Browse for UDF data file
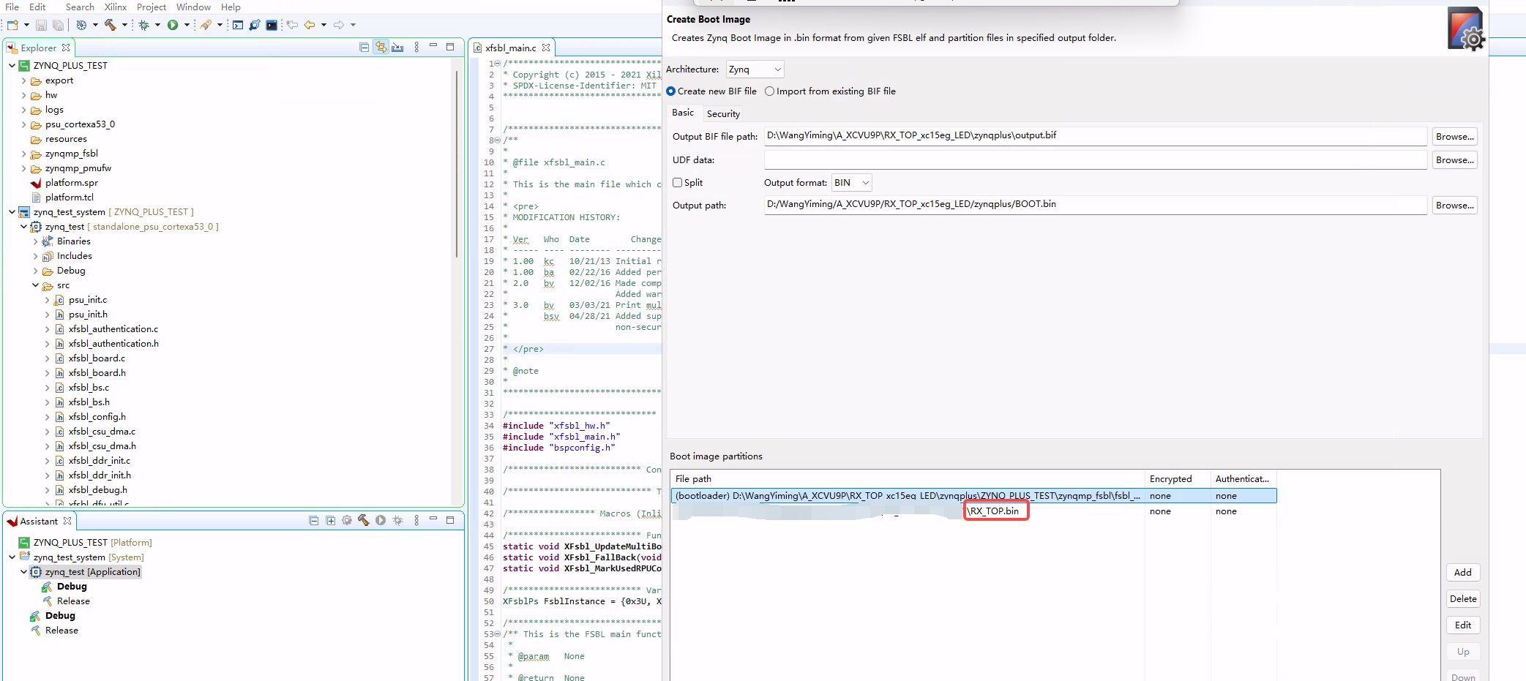Image resolution: width=1526 pixels, height=681 pixels. [1454, 160]
